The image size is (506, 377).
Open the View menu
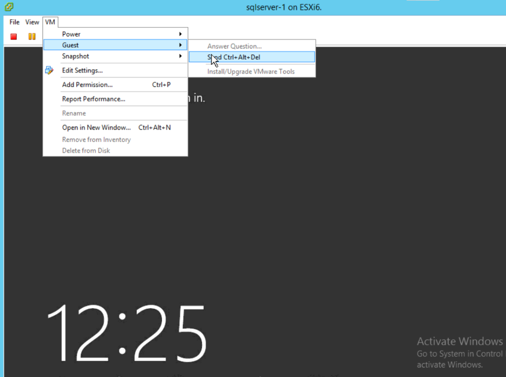point(32,22)
